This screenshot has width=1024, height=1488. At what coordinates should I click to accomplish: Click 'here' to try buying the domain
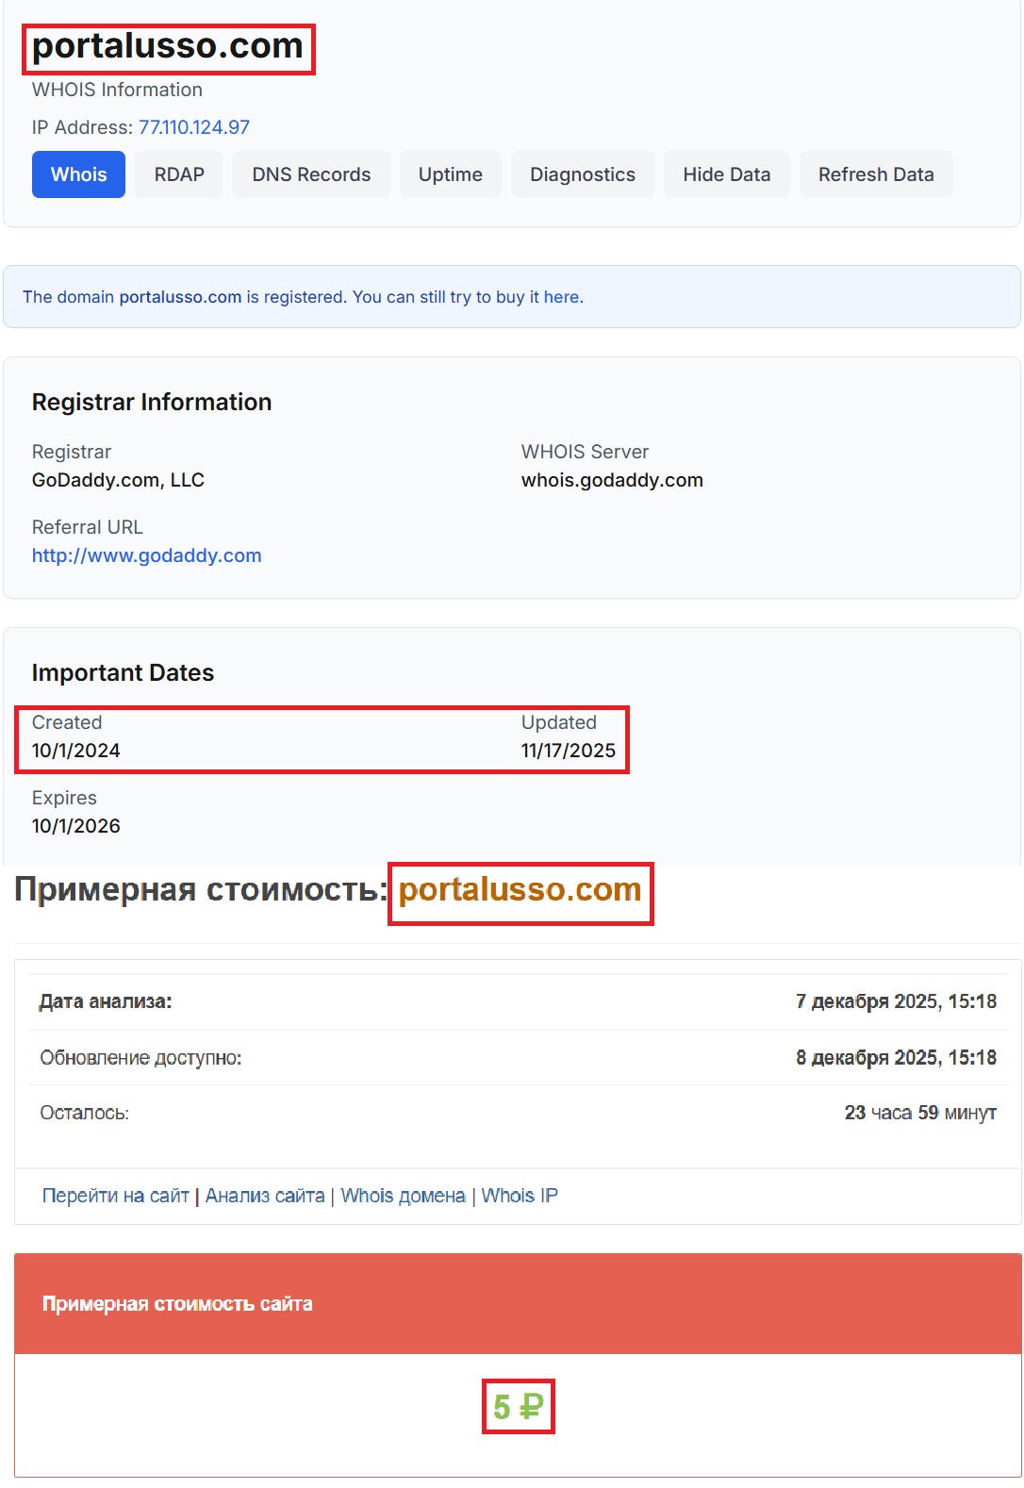564,296
